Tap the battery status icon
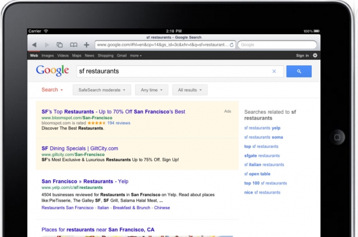 [x=316, y=31]
